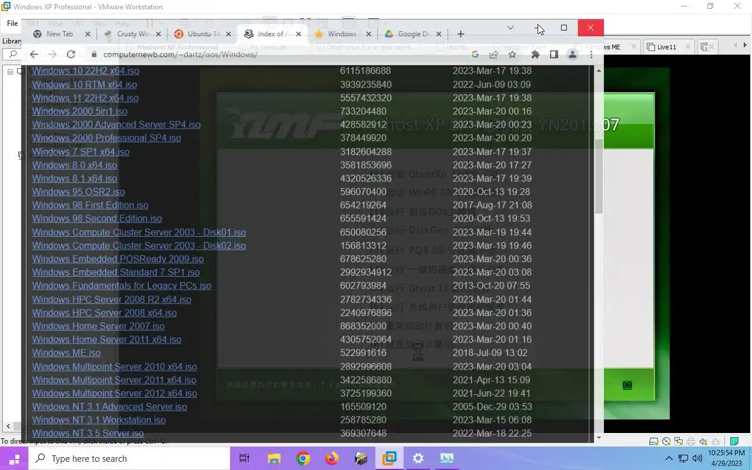The image size is (752, 470).
Task: Open Windows Multipoint Server 2012 x64.iso
Action: tap(115, 393)
